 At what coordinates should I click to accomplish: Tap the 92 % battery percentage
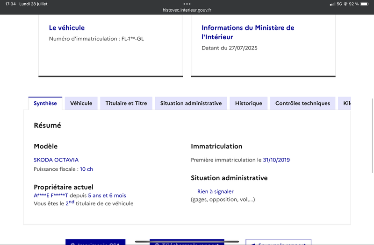354,4
